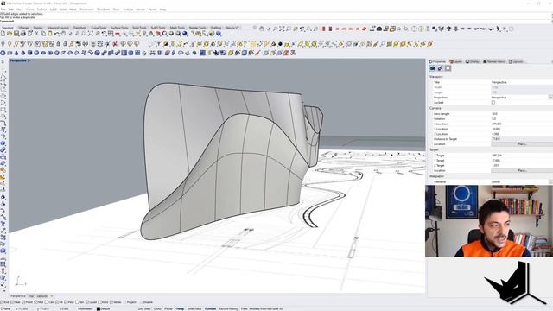553x311 pixels.
Task: Open Help with the blue question-mark icon
Action: (x=219, y=34)
